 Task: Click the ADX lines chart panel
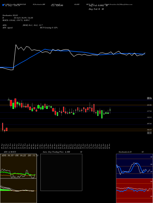tap(18, 166)
